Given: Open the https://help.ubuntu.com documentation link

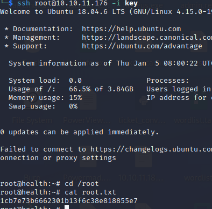Looking at the screenshot, I should coord(131,29).
